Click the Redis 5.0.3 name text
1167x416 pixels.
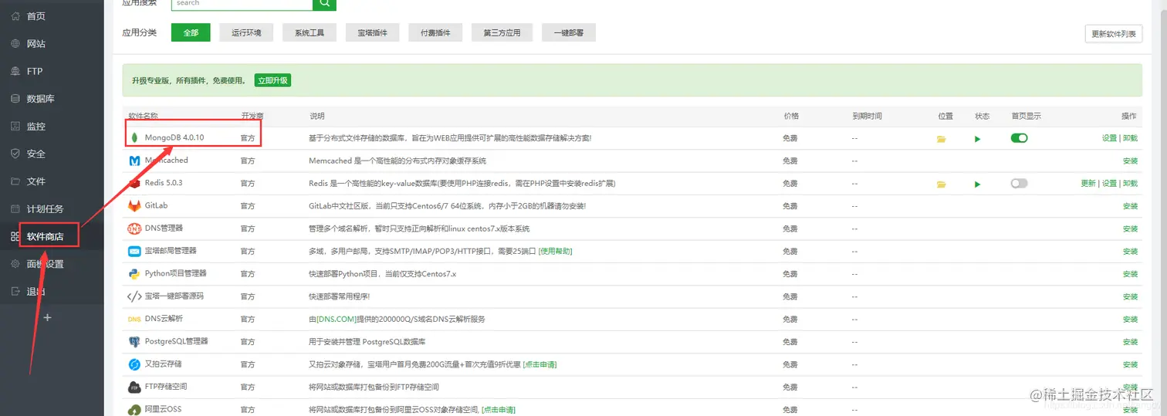pyautogui.click(x=164, y=184)
